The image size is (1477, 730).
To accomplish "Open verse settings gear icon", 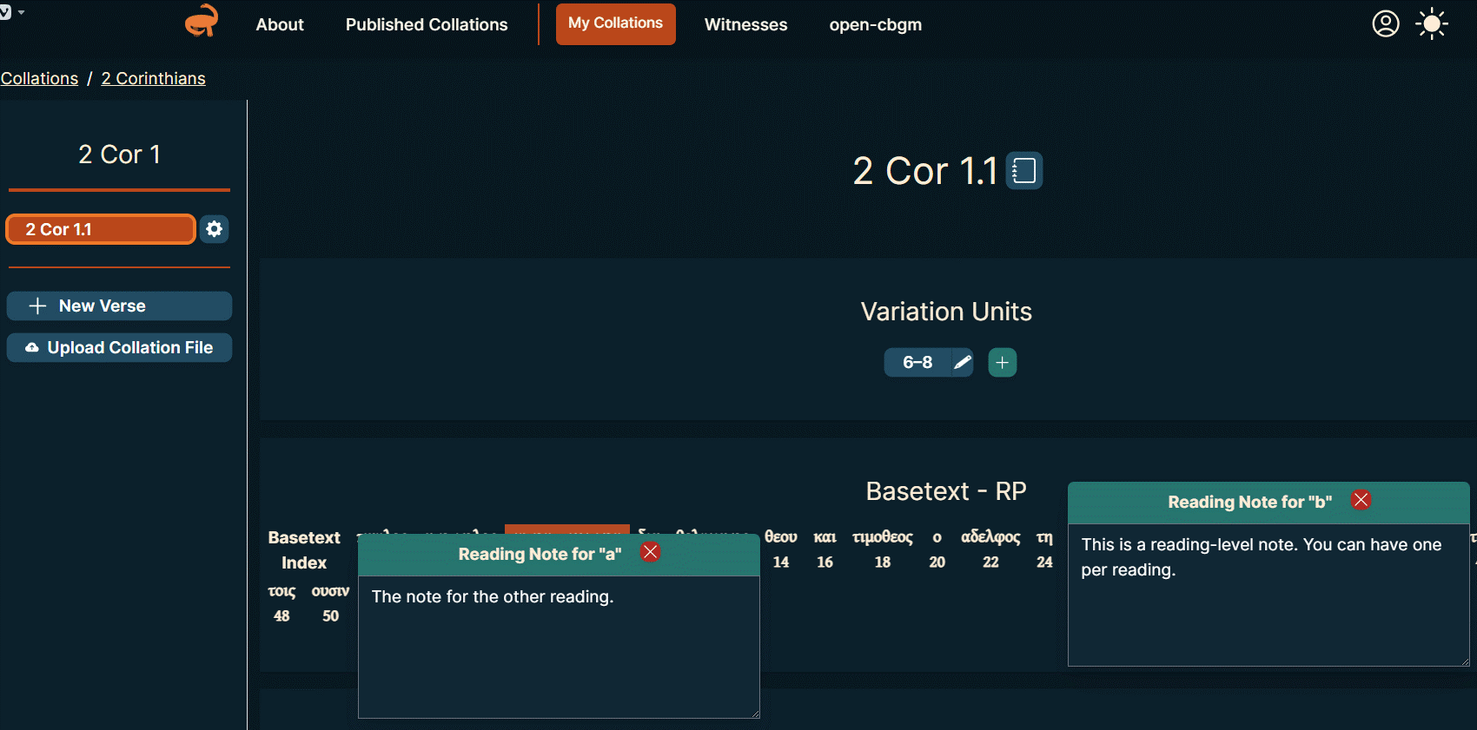I will pos(214,229).
